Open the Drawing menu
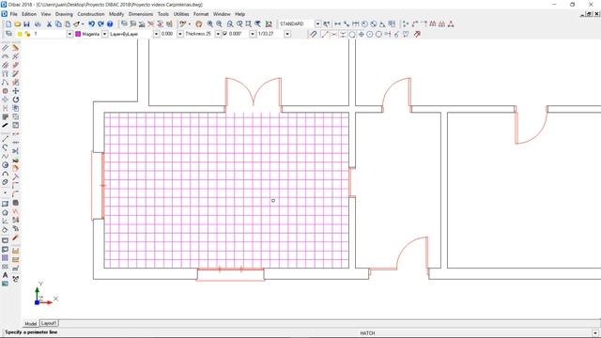Screen dimensions: 601x338 (x=64, y=14)
